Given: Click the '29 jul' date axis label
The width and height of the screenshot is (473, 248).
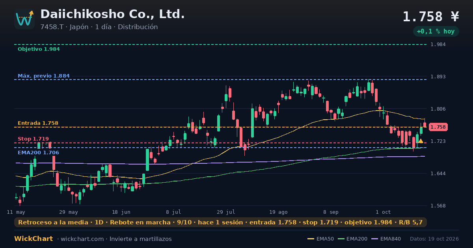Looking at the screenshot, I should 226,212.
